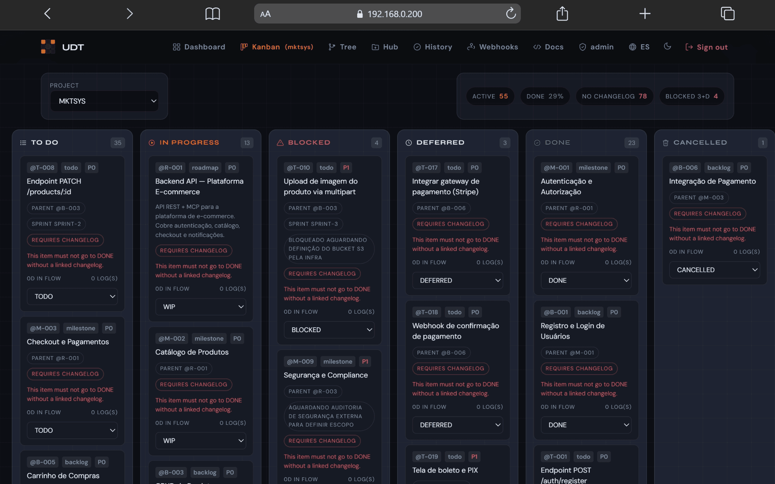Click the UDT logo icon
The image size is (775, 484).
[48, 47]
